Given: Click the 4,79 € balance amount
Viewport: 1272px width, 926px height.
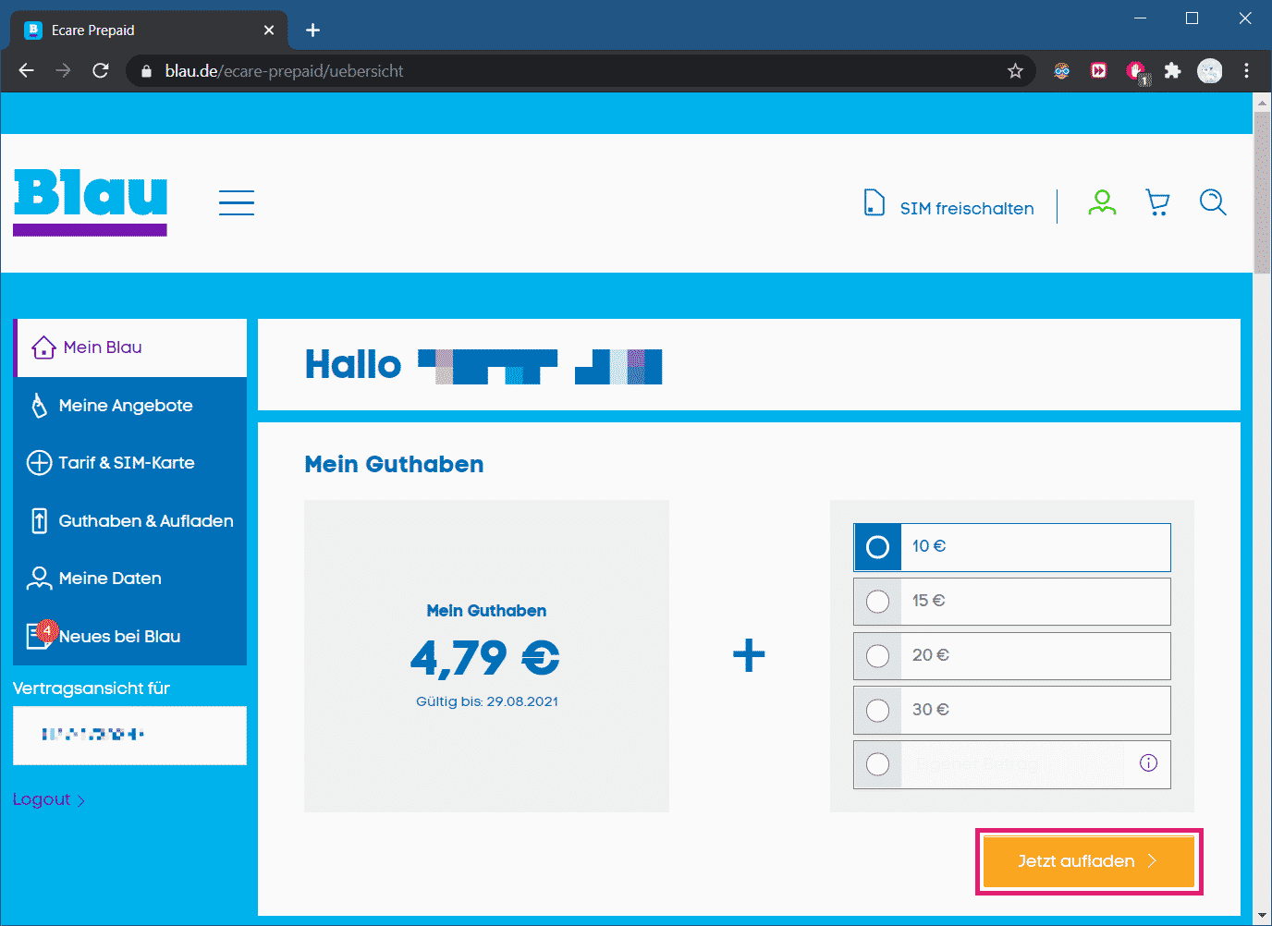Looking at the screenshot, I should (485, 659).
